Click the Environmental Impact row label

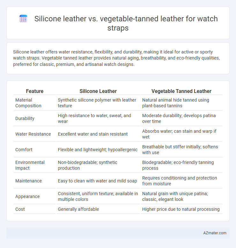click(x=30, y=165)
